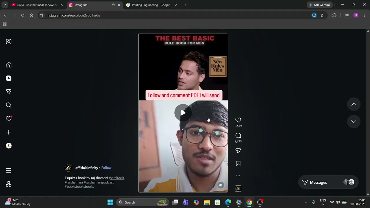The width and height of the screenshot is (370, 208).
Task: Follow the officialainfinity account
Action: click(106, 168)
